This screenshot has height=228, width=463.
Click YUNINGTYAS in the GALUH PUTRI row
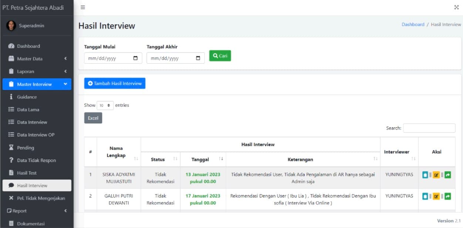(x=399, y=196)
